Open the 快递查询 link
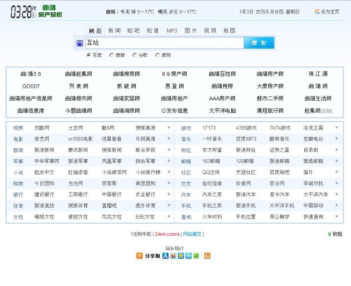 pyautogui.click(x=313, y=217)
